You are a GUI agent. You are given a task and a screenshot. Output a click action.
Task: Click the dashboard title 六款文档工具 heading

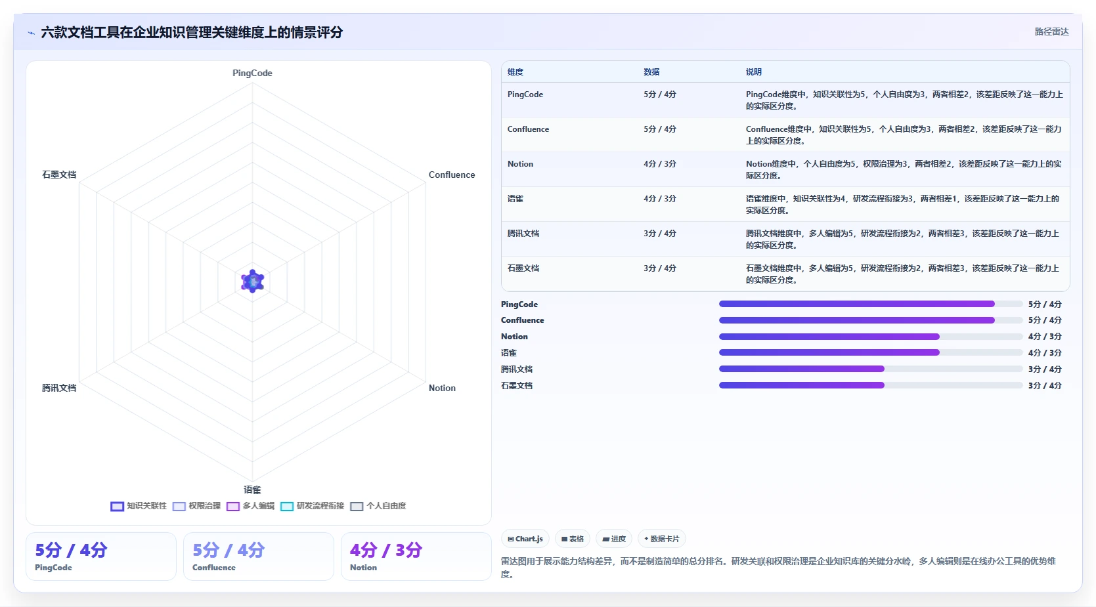click(192, 32)
